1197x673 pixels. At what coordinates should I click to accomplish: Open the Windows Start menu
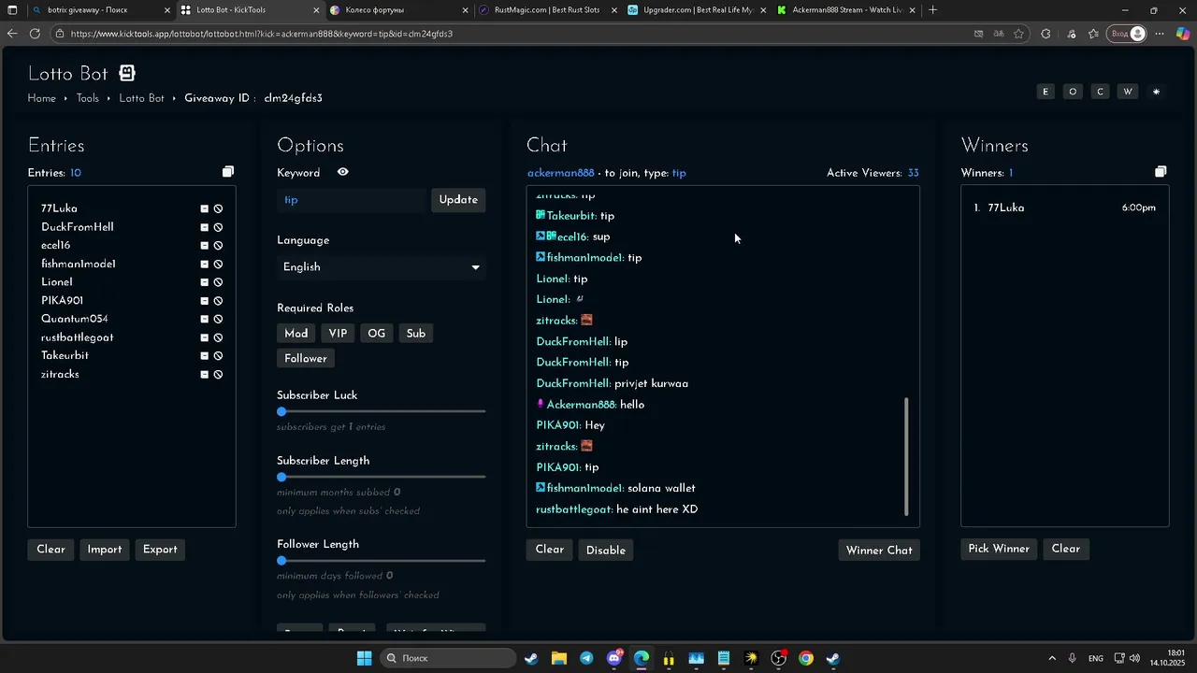click(x=364, y=658)
